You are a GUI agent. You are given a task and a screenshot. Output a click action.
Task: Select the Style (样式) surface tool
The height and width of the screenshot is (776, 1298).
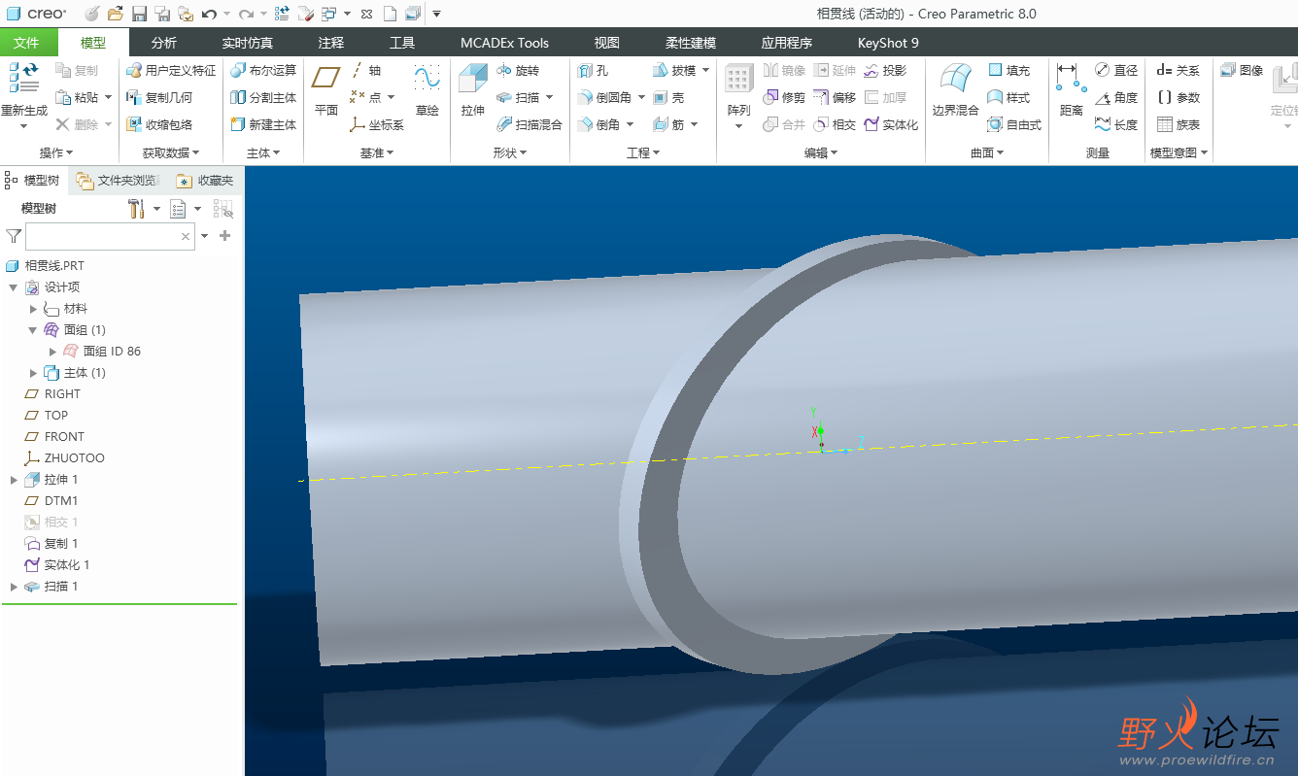click(x=1008, y=98)
